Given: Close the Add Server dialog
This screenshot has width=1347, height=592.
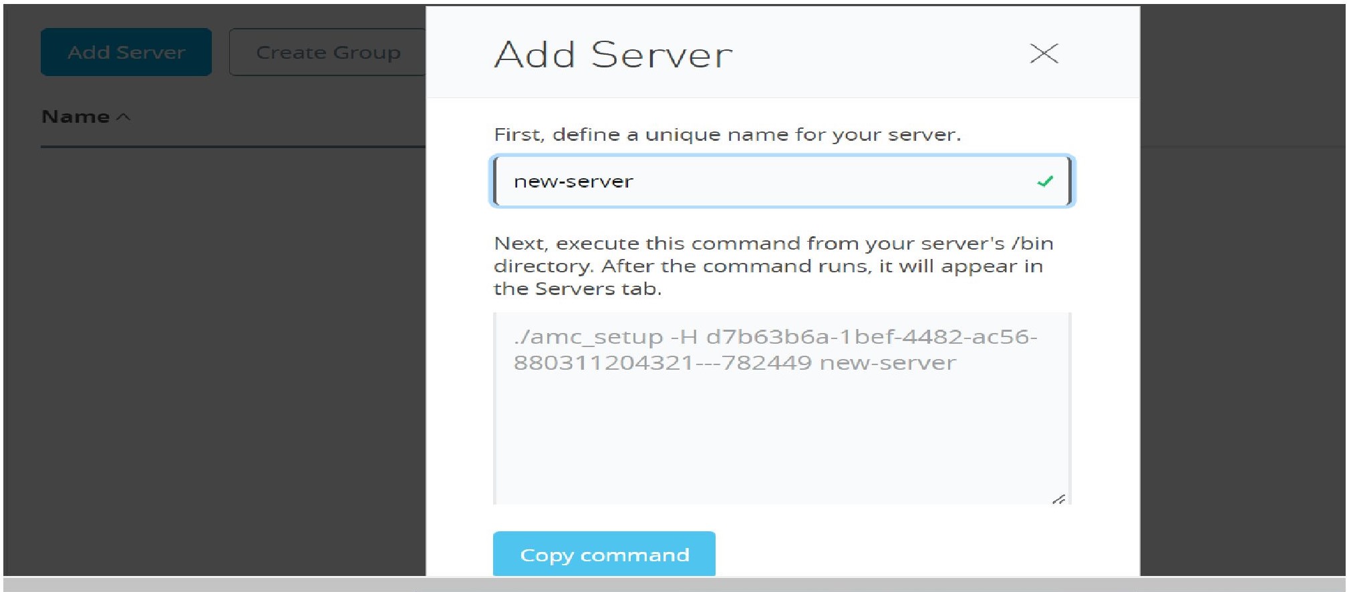Looking at the screenshot, I should click(1044, 53).
